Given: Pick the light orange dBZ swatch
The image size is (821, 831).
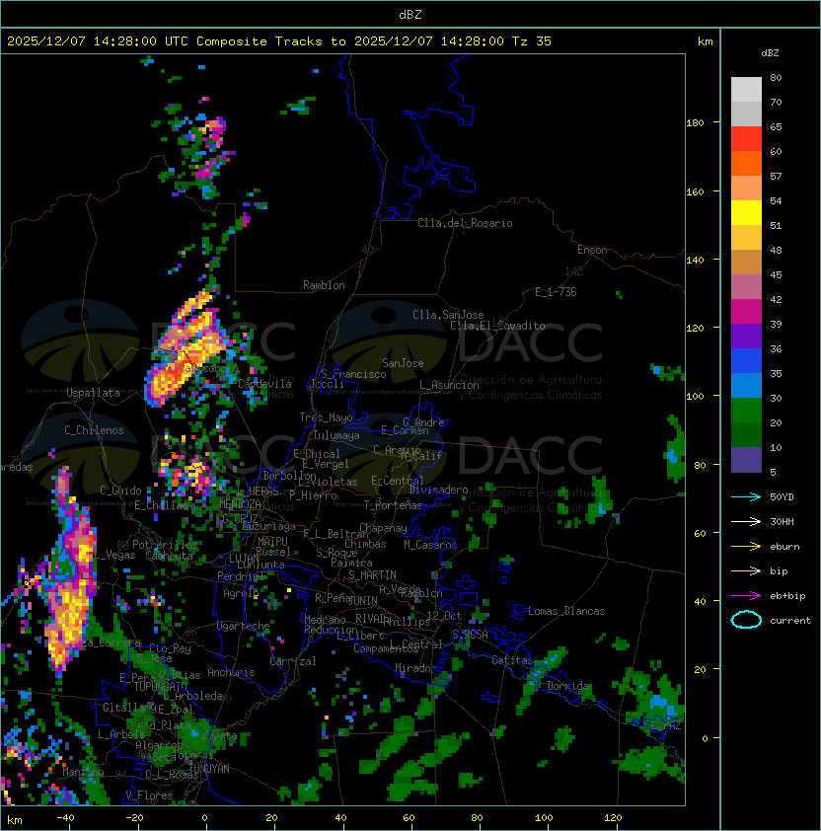Looking at the screenshot, I should tap(746, 189).
